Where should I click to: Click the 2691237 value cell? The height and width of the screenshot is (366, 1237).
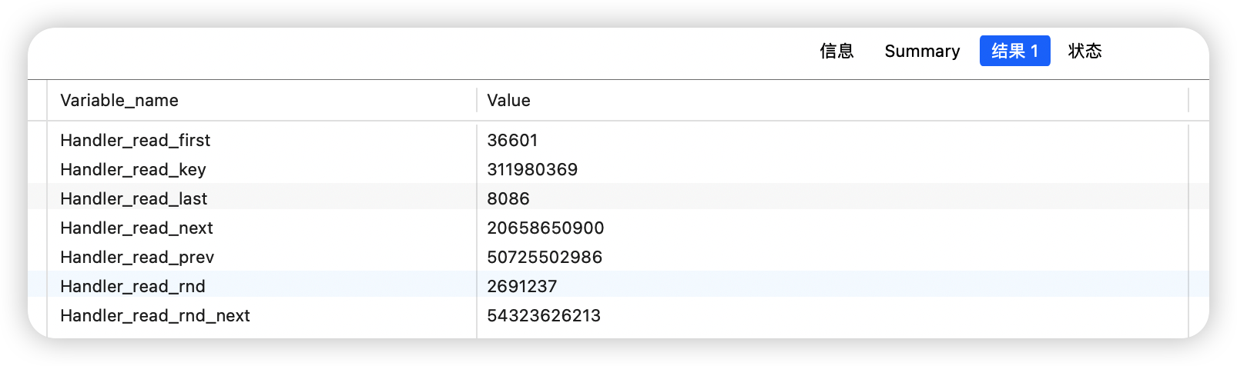[x=521, y=287]
